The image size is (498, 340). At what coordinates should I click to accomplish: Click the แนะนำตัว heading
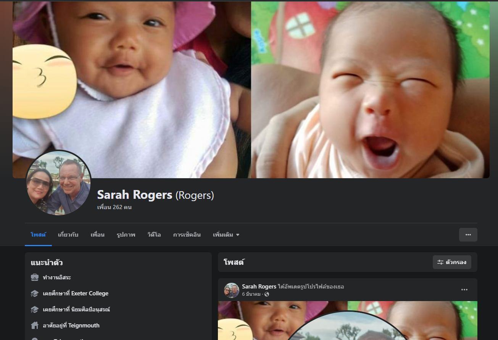pyautogui.click(x=47, y=263)
